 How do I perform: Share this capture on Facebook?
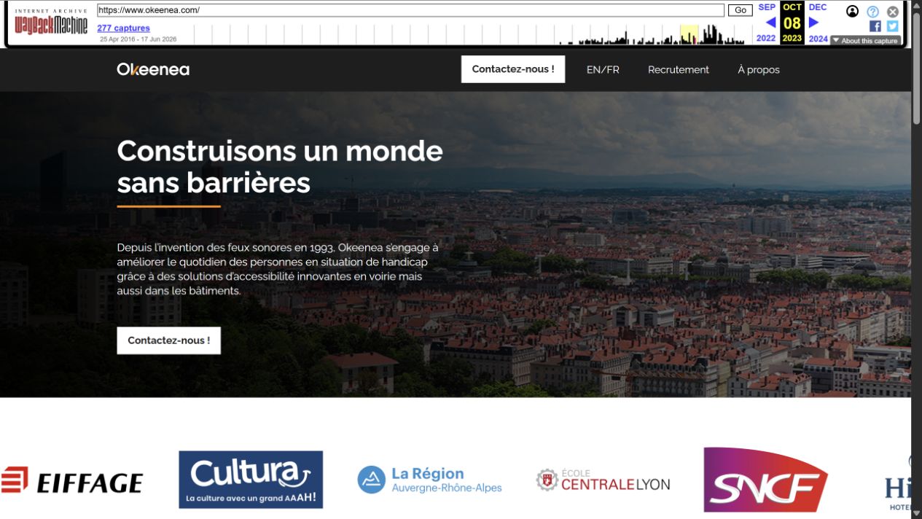[875, 26]
